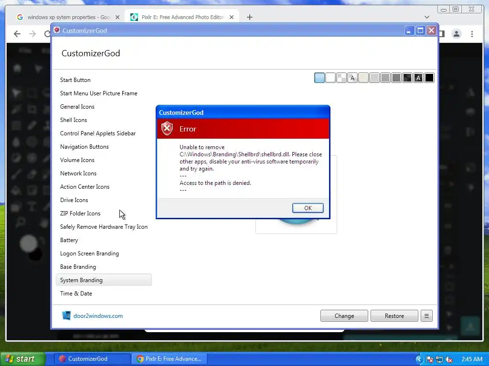489x366 pixels.
Task: Pick the dark swatch with letter A
Action: pos(418,78)
